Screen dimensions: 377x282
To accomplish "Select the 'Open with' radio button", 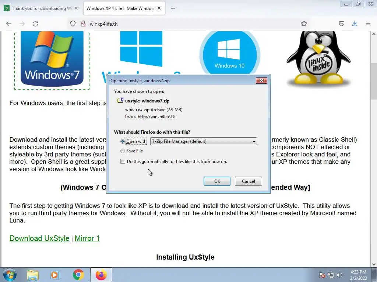I will [122, 141].
